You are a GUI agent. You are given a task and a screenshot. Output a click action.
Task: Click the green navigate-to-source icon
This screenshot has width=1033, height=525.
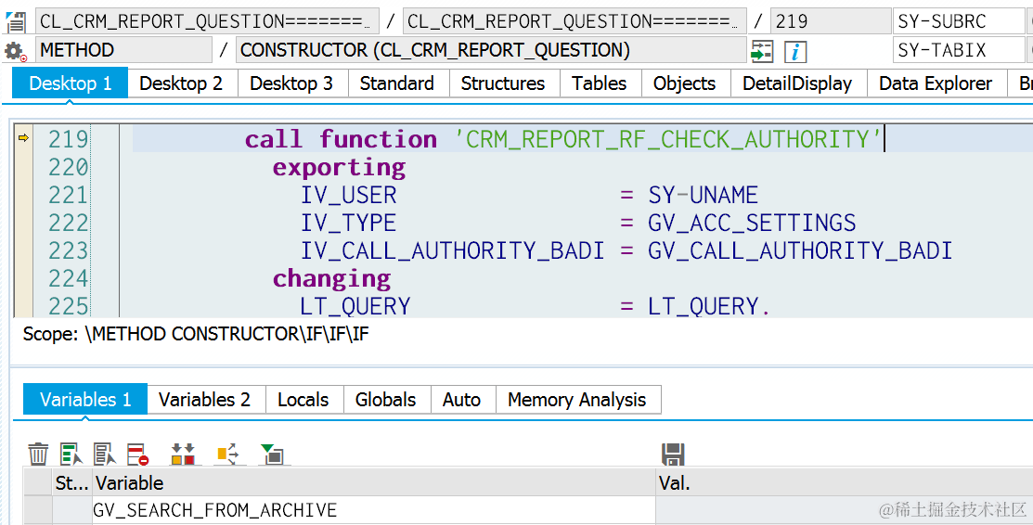tap(762, 51)
